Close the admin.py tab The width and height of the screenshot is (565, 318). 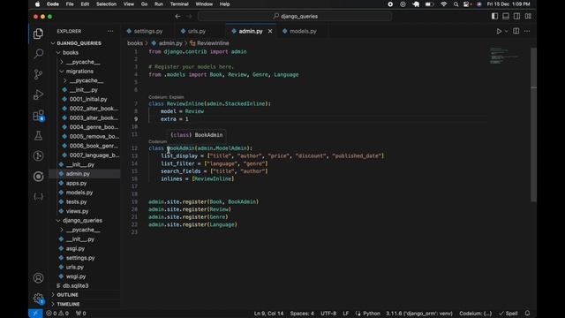tap(270, 32)
